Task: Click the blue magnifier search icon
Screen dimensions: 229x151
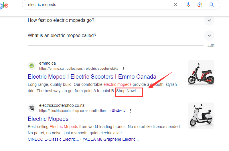Action: [212, 5]
